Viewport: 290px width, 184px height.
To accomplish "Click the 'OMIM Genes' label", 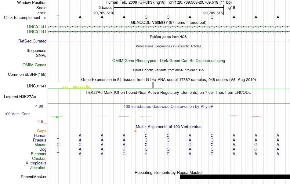I will click(x=34, y=65).
